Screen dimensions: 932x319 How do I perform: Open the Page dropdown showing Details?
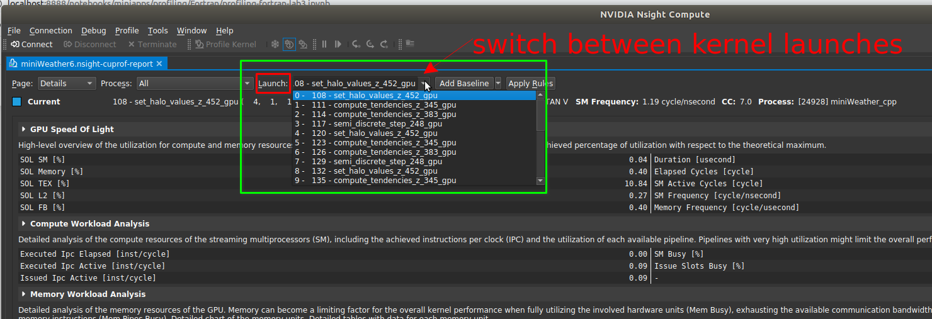tap(66, 83)
